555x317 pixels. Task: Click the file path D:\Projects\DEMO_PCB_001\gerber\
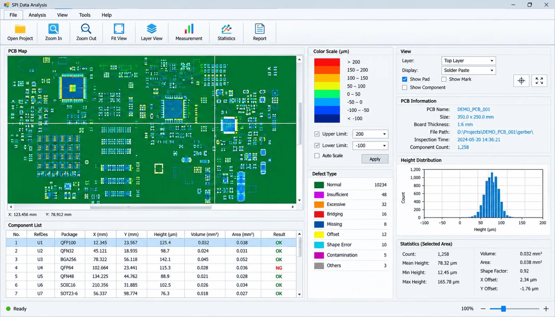(495, 132)
